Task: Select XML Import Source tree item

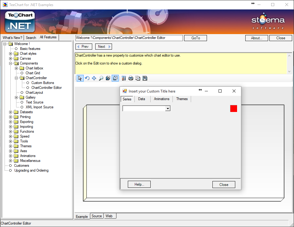Action: coord(40,107)
